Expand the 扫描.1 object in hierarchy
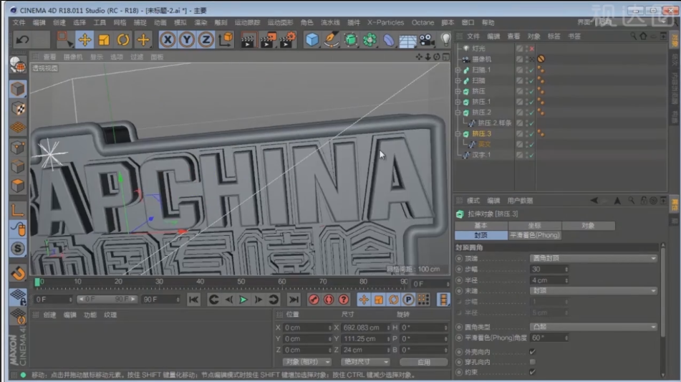This screenshot has height=382, width=681. (458, 70)
